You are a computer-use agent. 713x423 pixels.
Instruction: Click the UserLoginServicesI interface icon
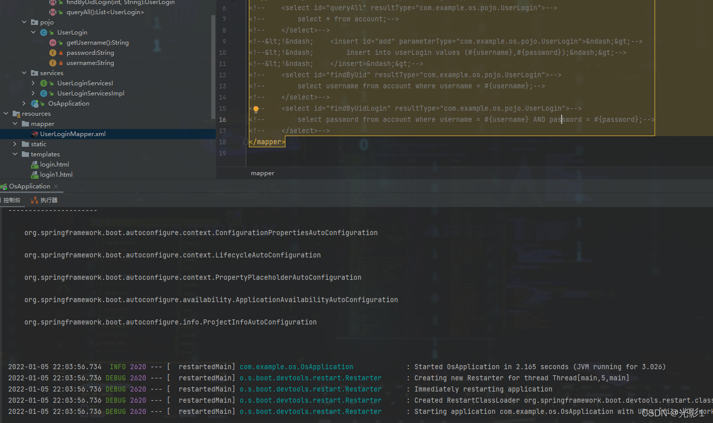[44, 83]
